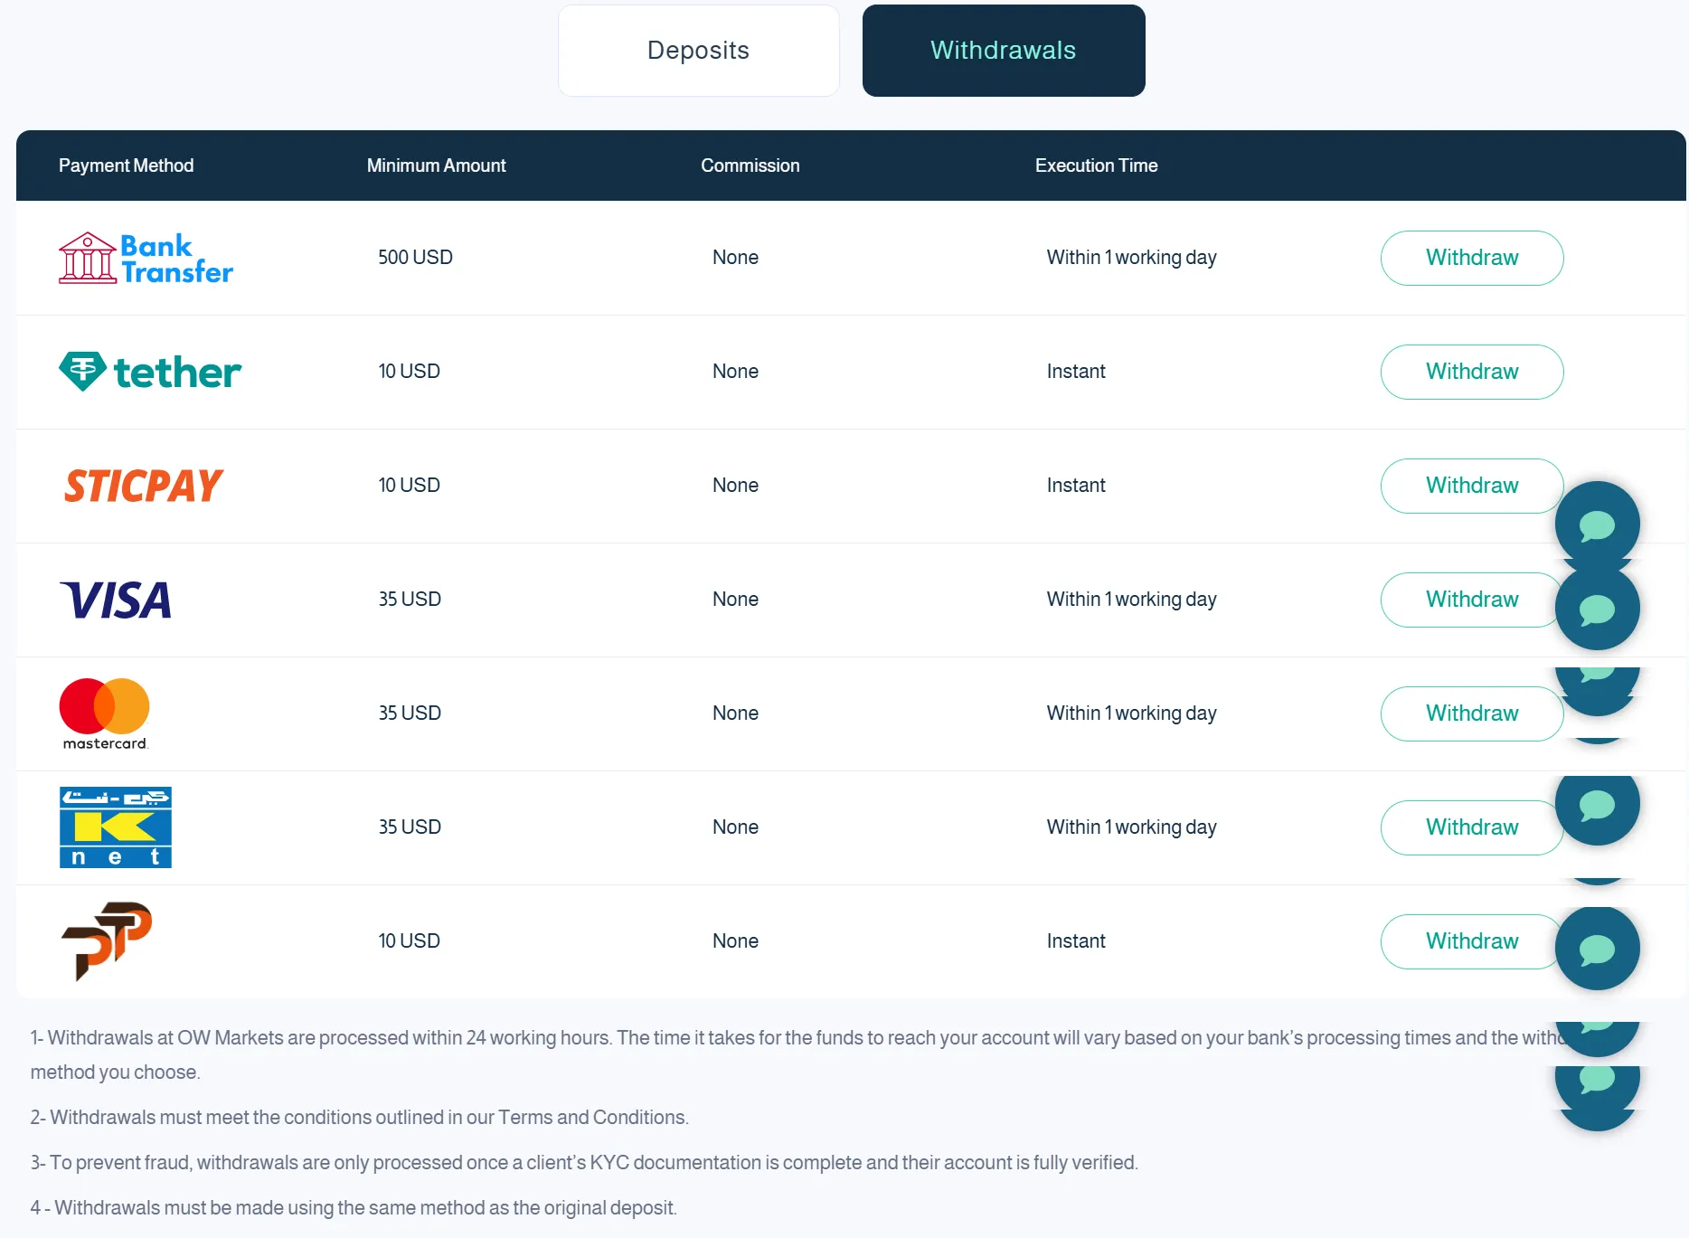Click the tether logo

[x=150, y=372]
